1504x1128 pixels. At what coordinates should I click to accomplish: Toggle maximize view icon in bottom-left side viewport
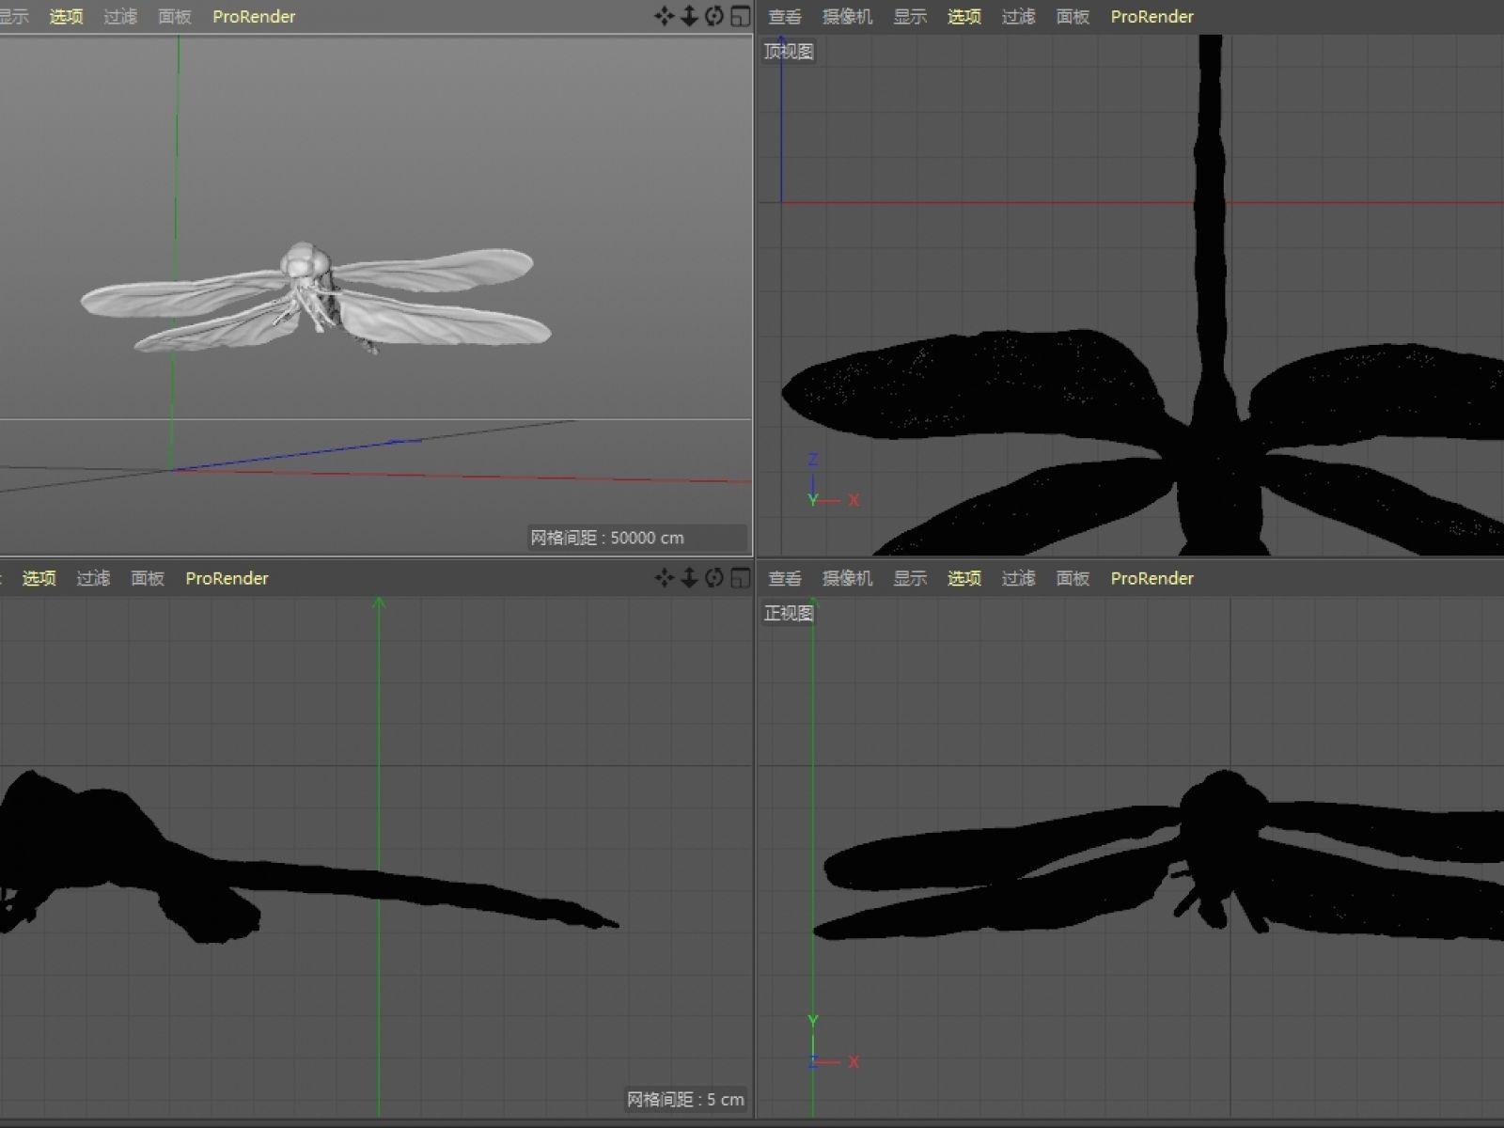(x=741, y=578)
